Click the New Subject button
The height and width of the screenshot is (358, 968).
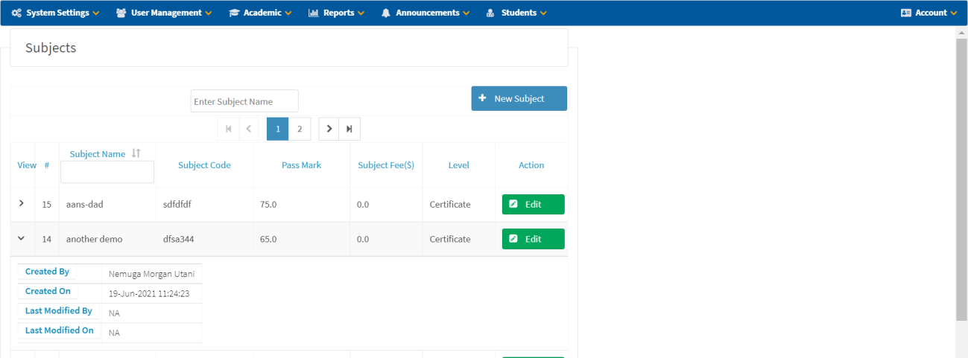519,98
